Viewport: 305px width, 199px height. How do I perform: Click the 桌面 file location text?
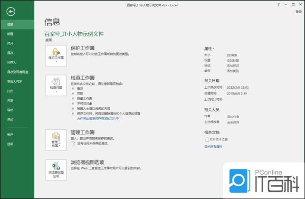tap(48, 40)
